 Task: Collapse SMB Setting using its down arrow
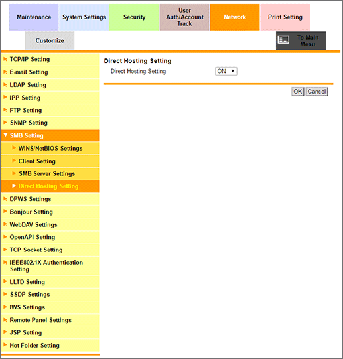tap(5, 135)
